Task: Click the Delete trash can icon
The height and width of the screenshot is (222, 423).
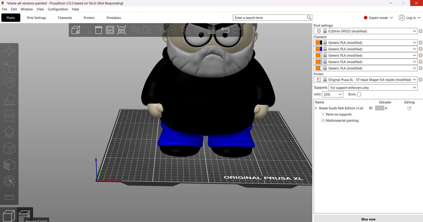Action: 99,30
